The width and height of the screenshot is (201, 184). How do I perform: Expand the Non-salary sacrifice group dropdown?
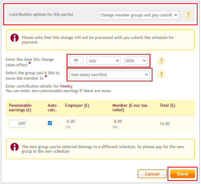(x=110, y=75)
